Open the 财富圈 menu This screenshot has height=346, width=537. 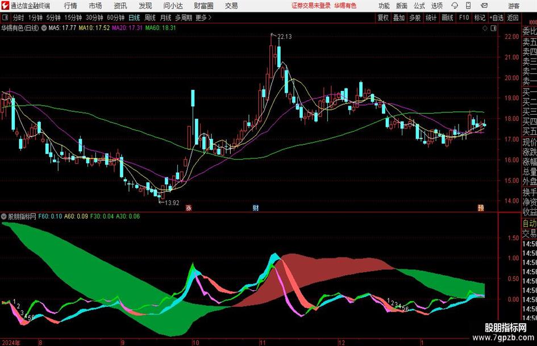click(x=203, y=6)
